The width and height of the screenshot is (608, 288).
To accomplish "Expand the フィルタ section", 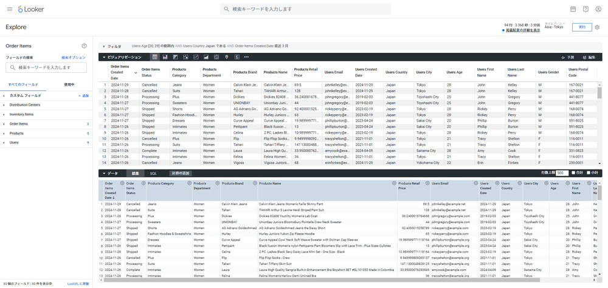I will [x=104, y=46].
